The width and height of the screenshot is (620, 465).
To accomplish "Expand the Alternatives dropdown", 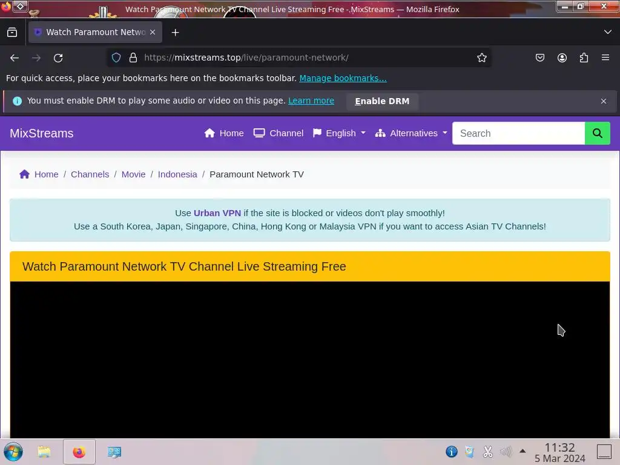I will click(411, 133).
